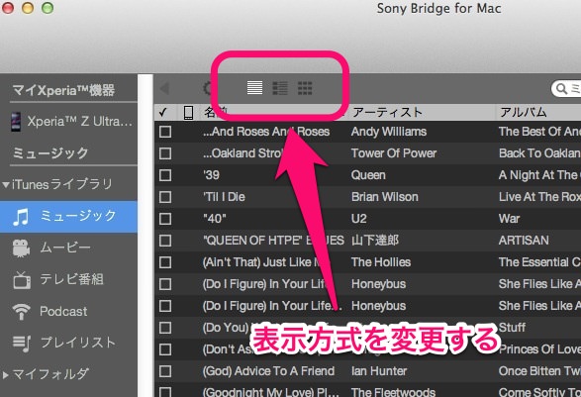Select ミュージック sidebar section heading
The height and width of the screenshot is (397, 581).
coord(50,152)
